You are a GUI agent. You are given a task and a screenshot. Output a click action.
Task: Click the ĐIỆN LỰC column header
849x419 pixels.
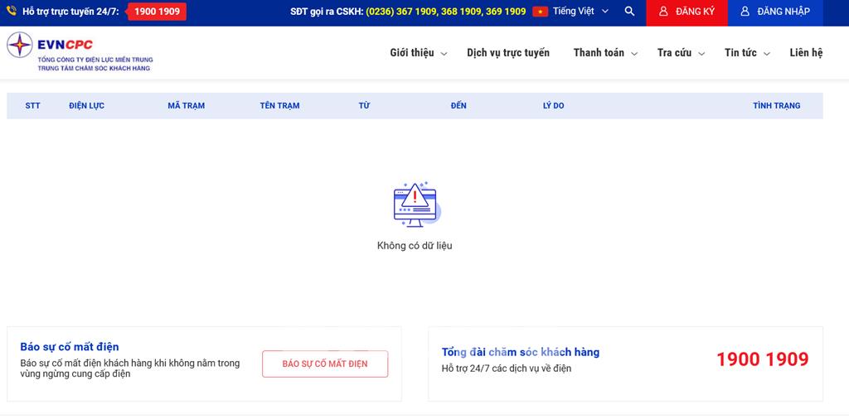tap(86, 106)
